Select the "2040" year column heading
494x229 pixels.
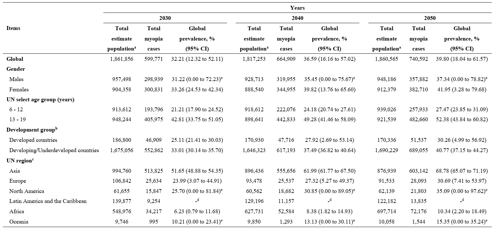[x=297, y=18]
